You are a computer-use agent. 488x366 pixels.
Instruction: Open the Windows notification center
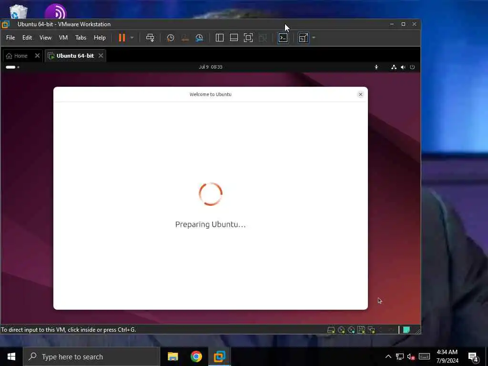click(473, 357)
